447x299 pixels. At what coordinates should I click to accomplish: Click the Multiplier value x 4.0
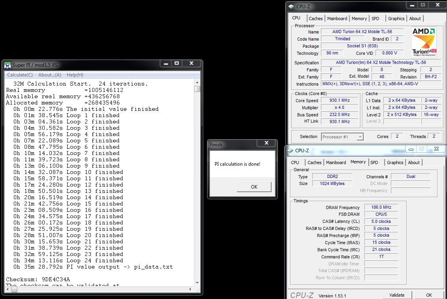[x=339, y=108]
